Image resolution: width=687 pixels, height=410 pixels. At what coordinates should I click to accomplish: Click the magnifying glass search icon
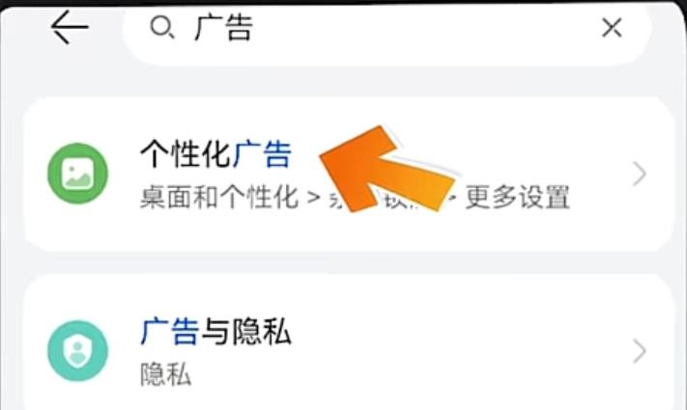pyautogui.click(x=162, y=28)
